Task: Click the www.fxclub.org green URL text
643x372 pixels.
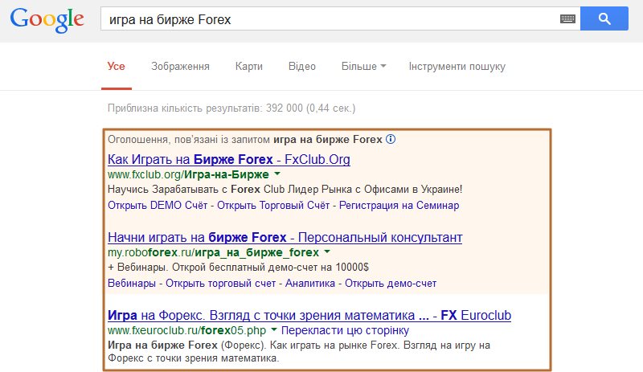Action: [188, 174]
